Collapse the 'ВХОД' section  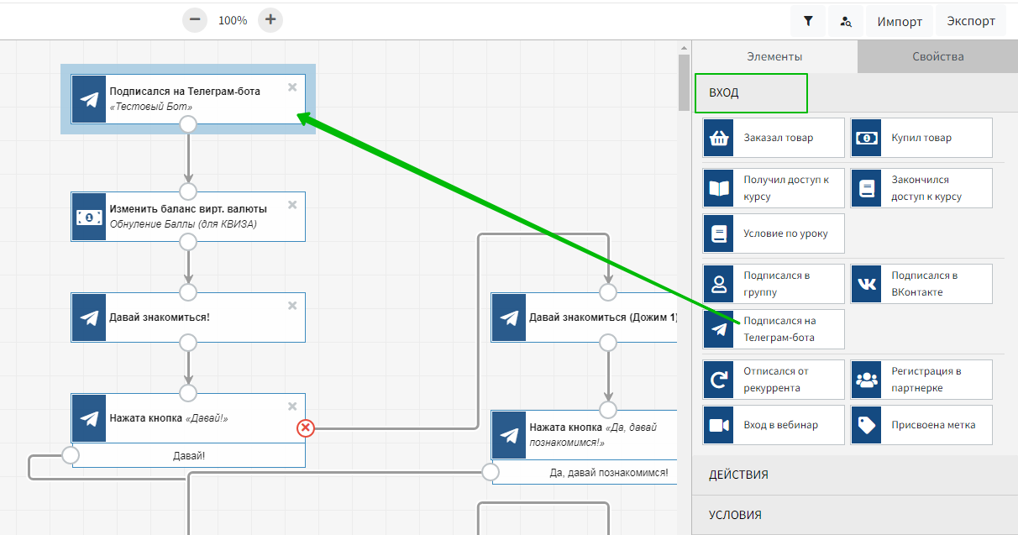751,93
